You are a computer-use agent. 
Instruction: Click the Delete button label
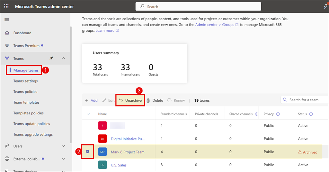coord(157,100)
